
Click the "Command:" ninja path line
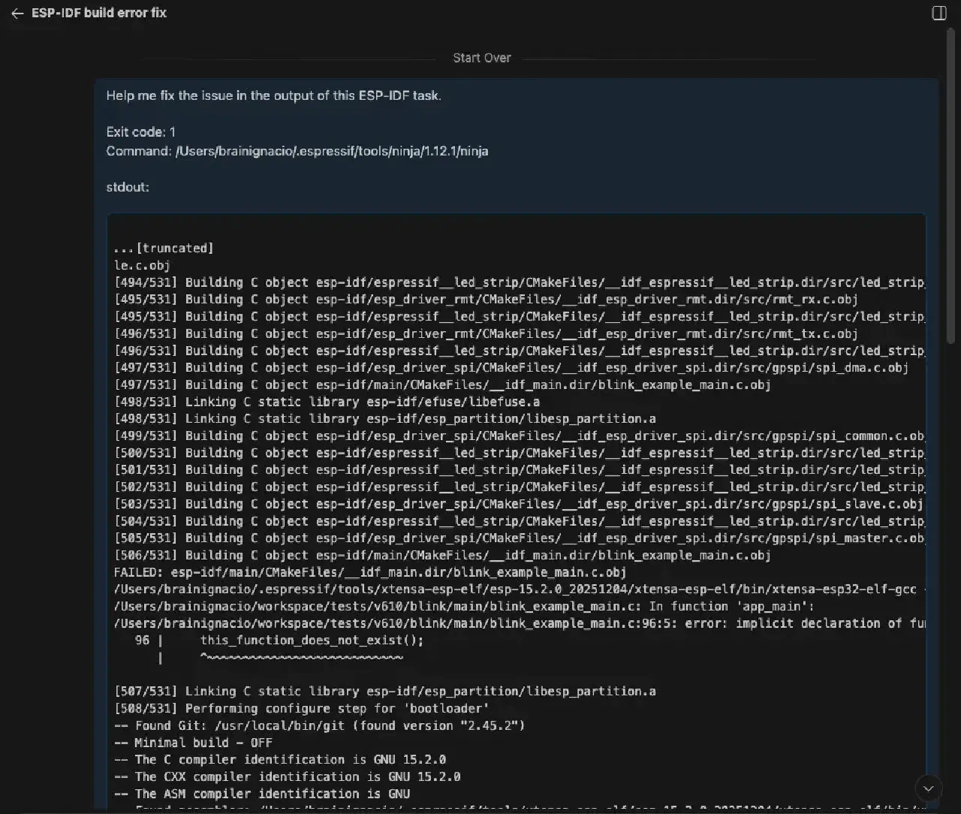coord(297,151)
